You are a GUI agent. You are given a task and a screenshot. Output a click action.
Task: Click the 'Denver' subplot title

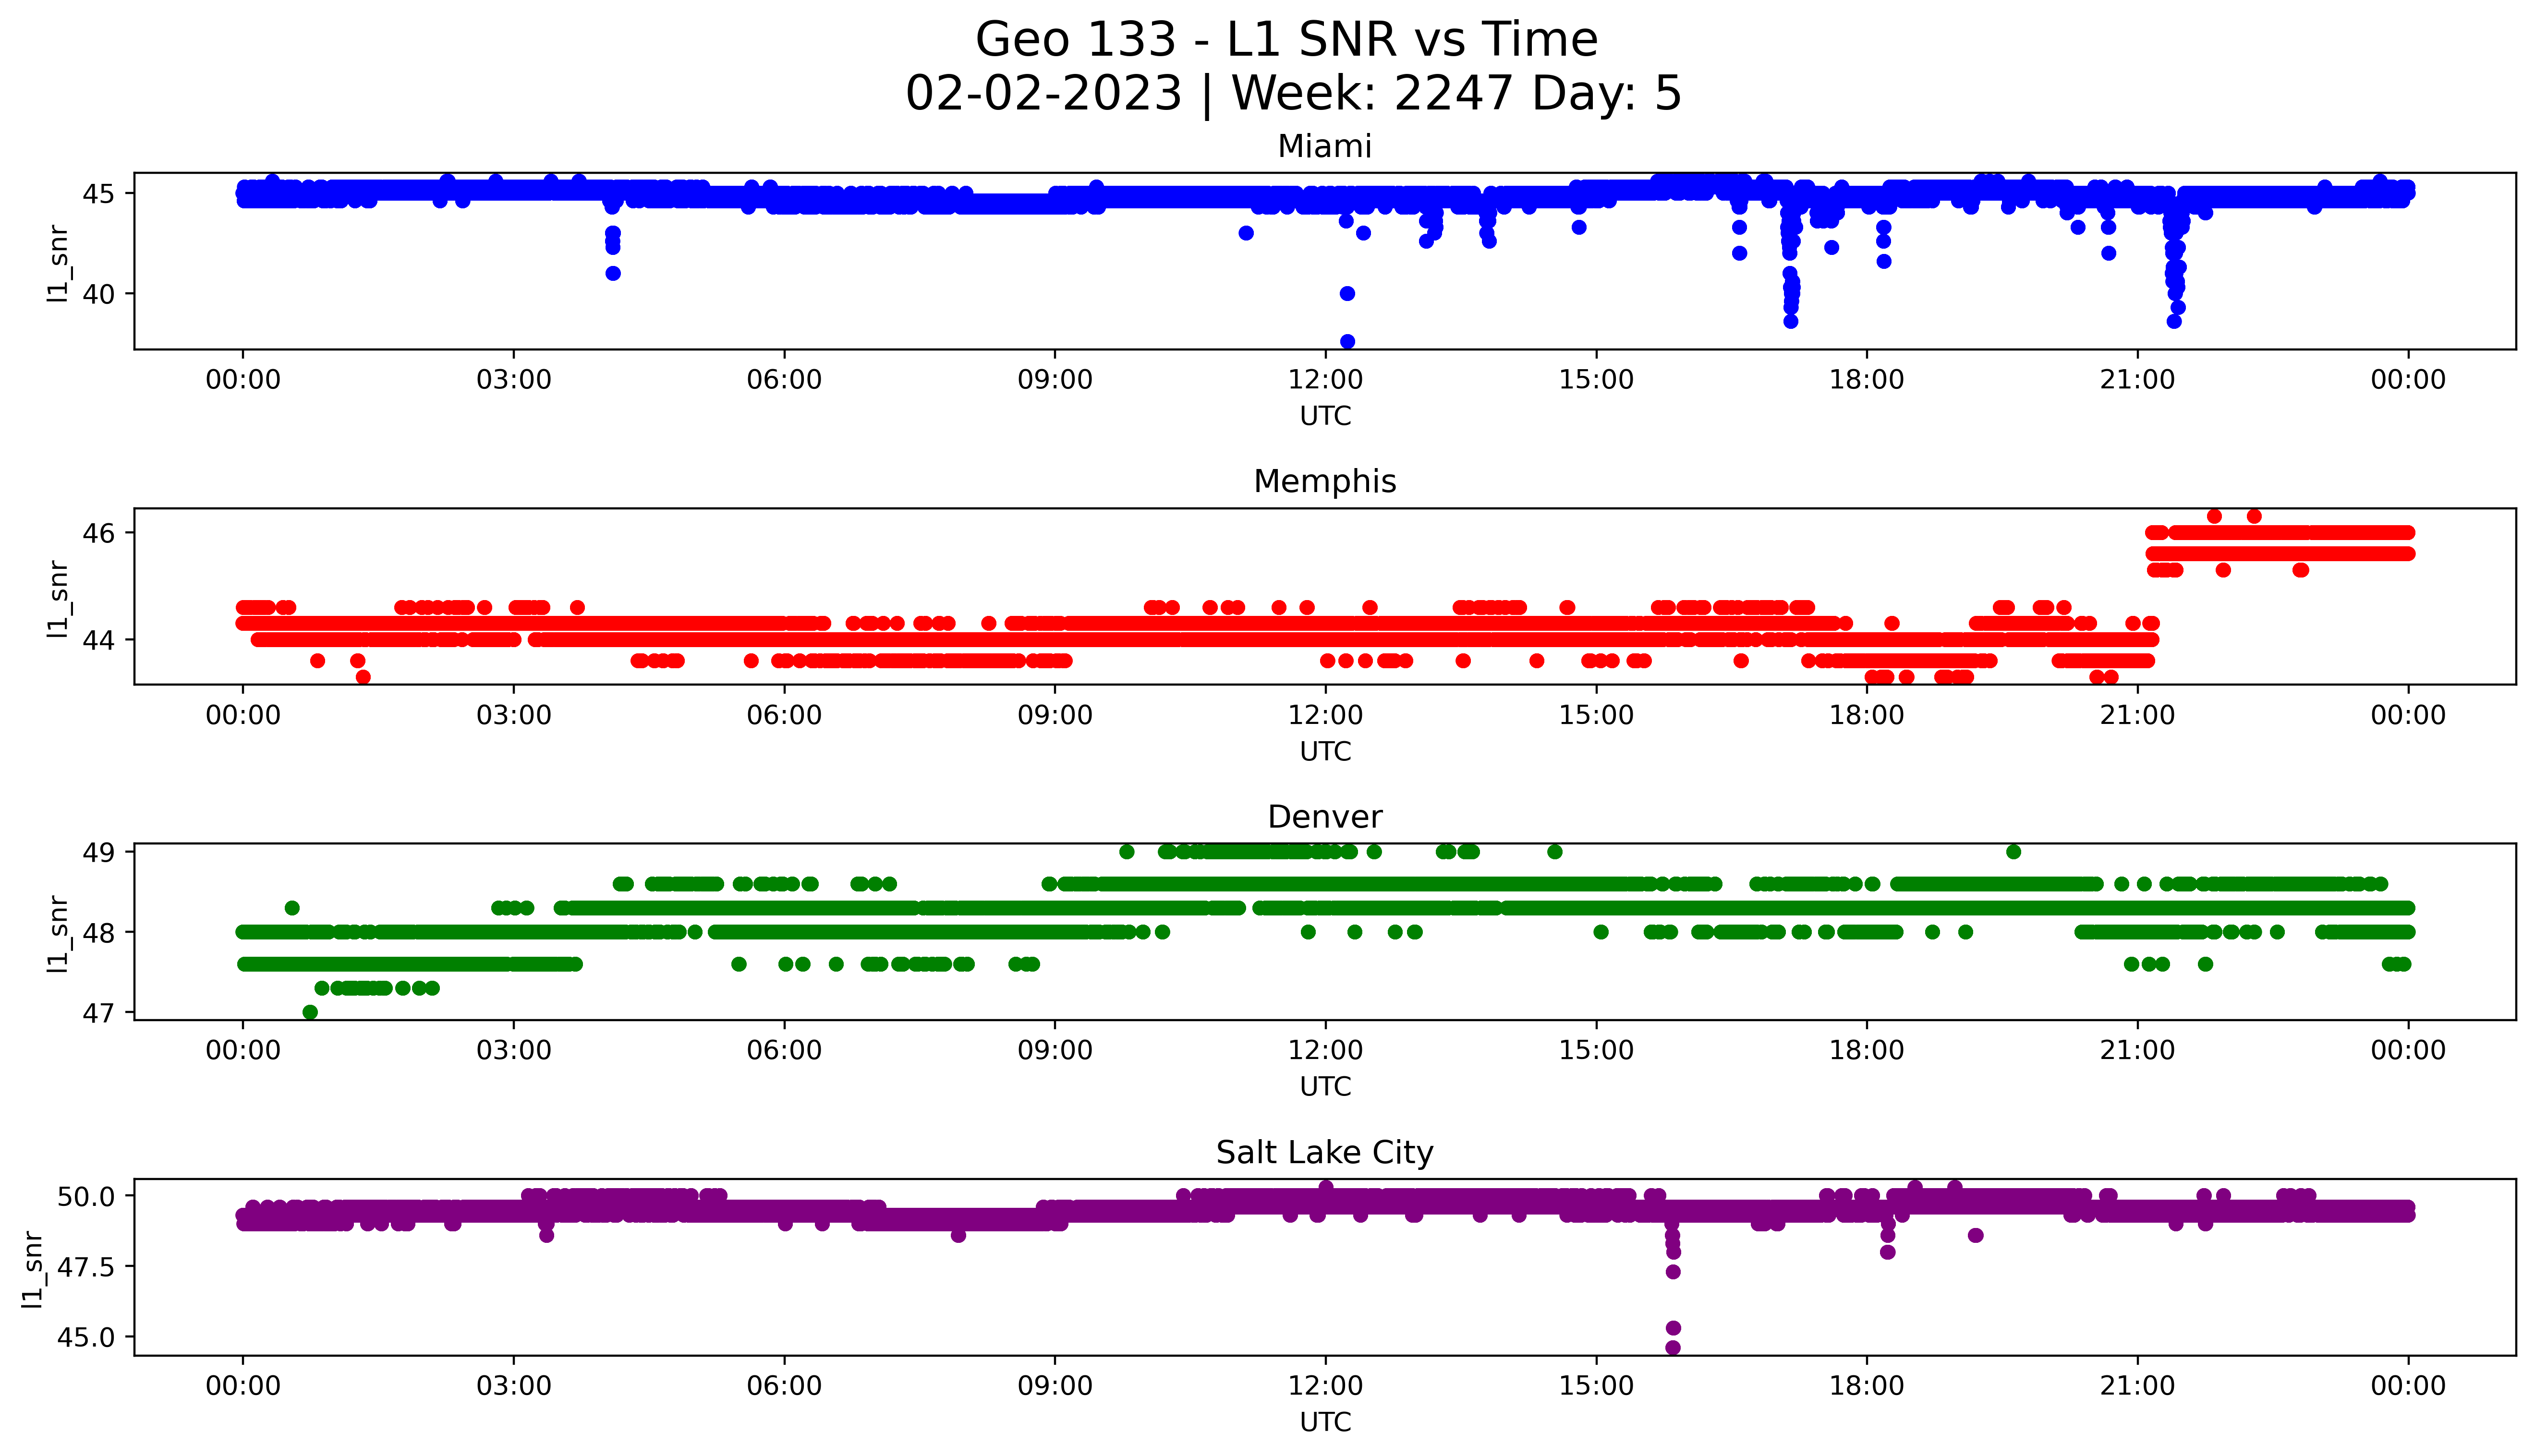1324,817
